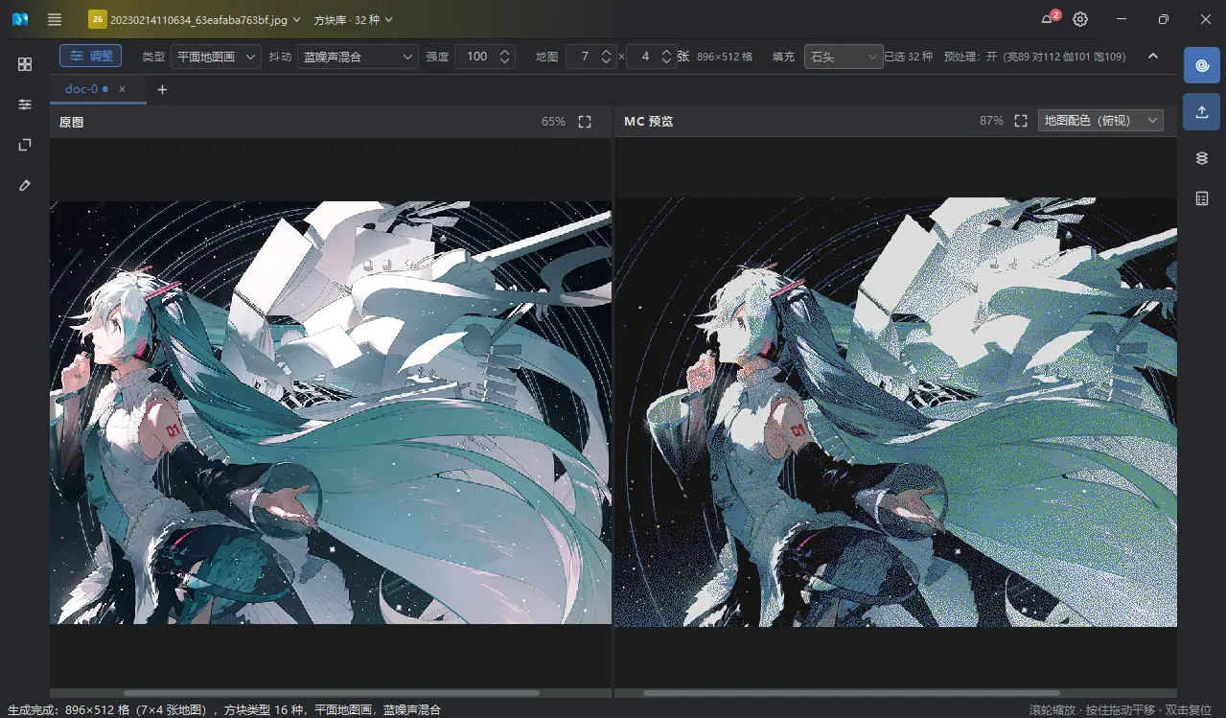Open the materials list icon

1202,198
